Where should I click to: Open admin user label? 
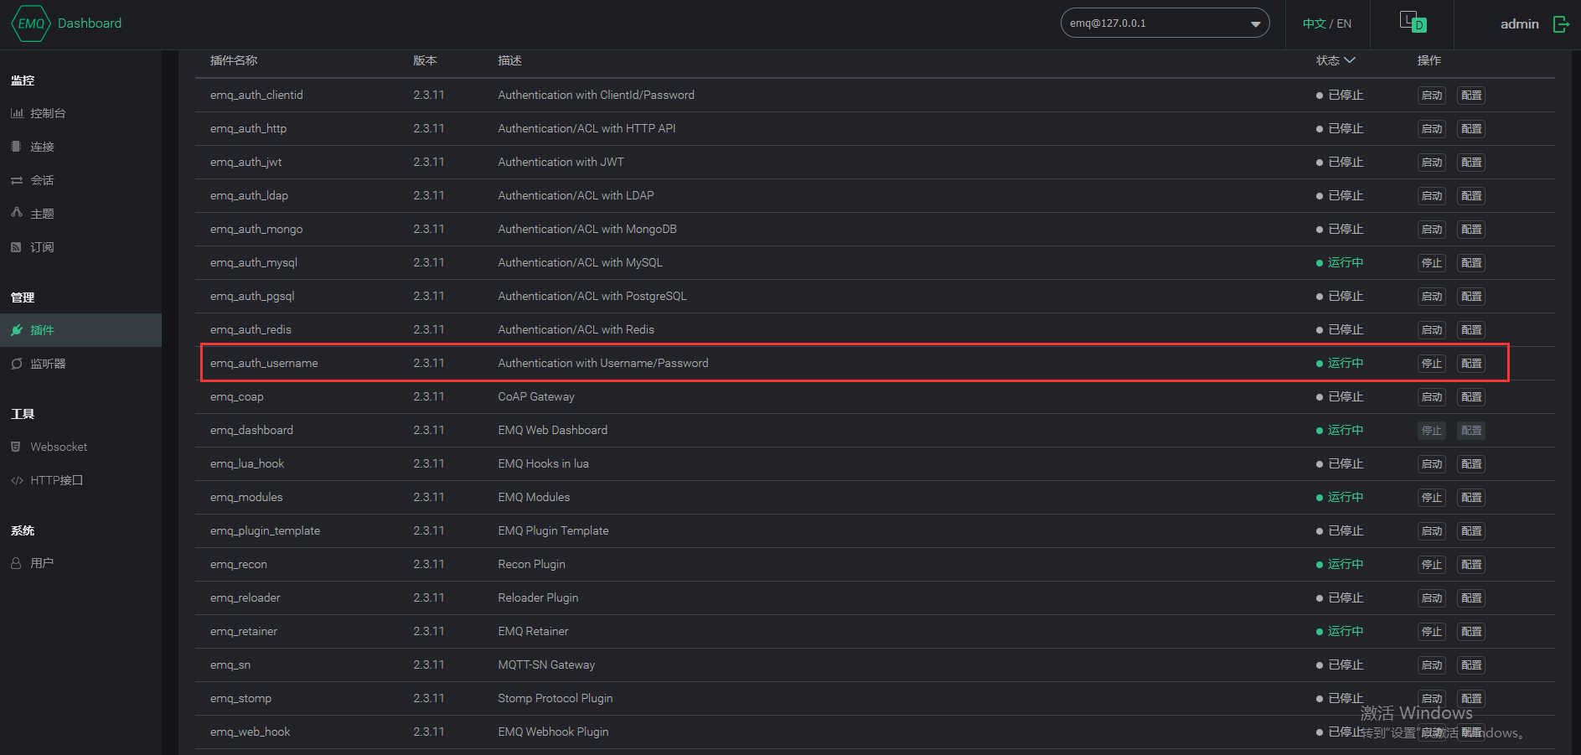pos(1519,24)
